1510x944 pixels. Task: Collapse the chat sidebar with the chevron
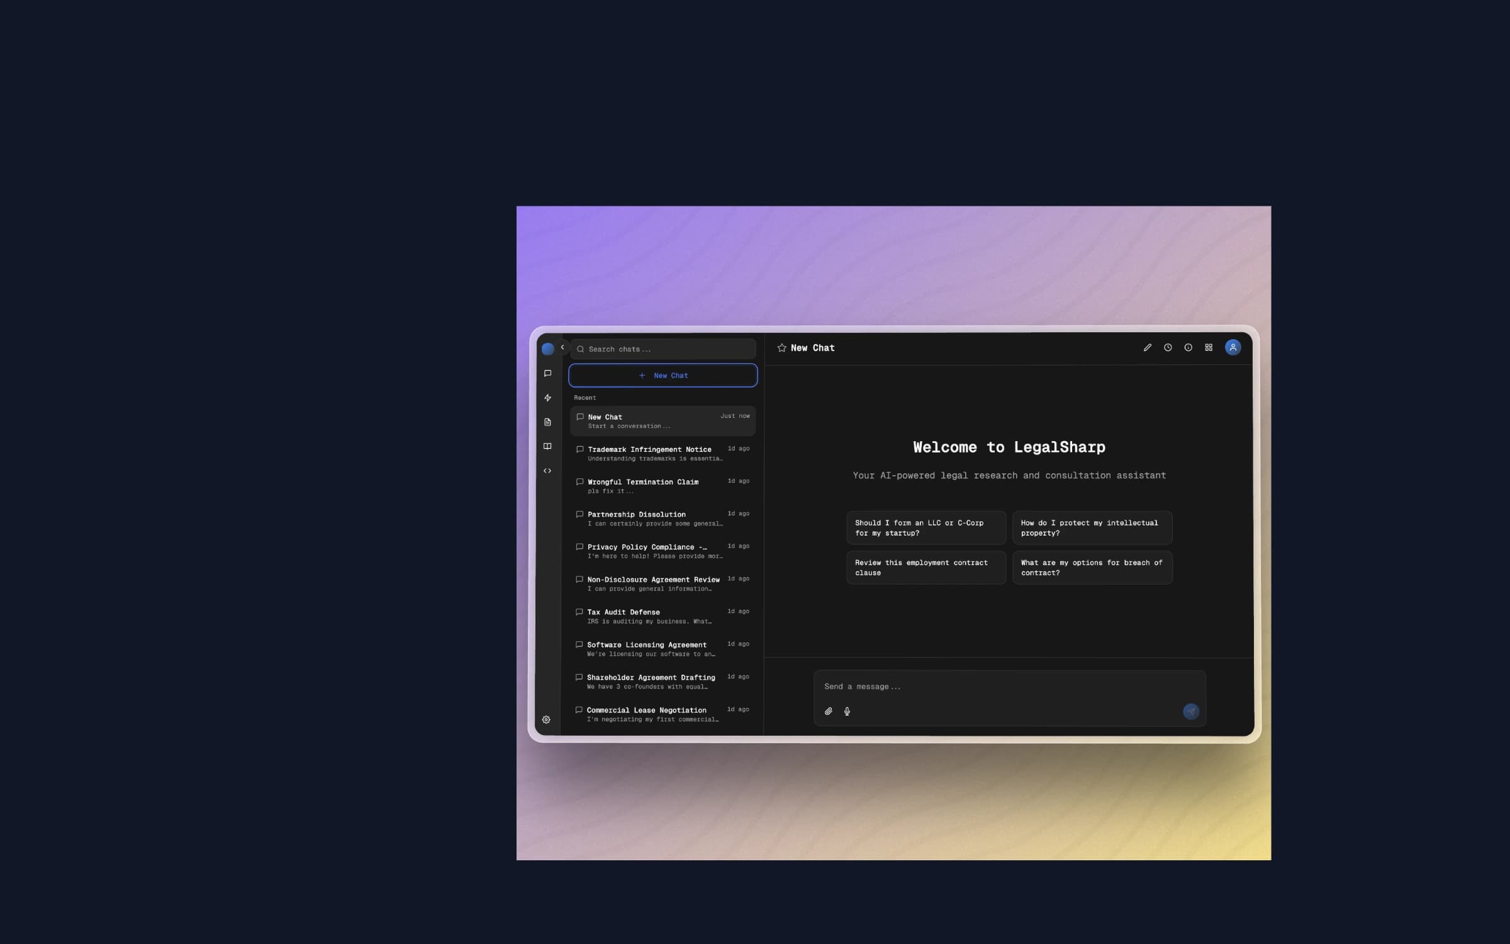(x=562, y=347)
